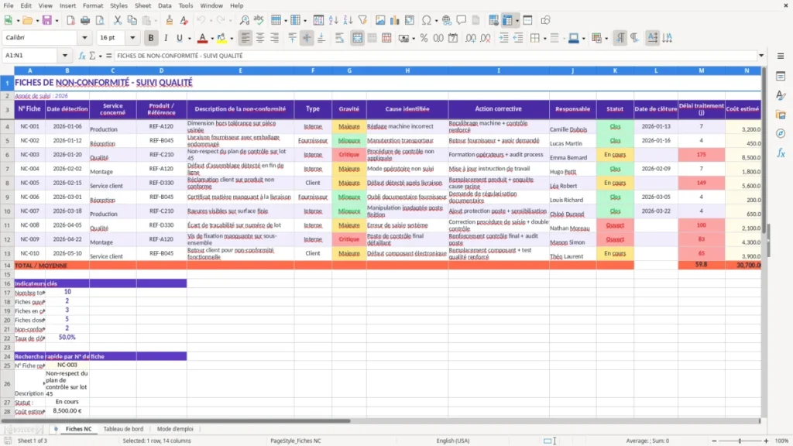Insert a comment bubble icon

click(462, 20)
